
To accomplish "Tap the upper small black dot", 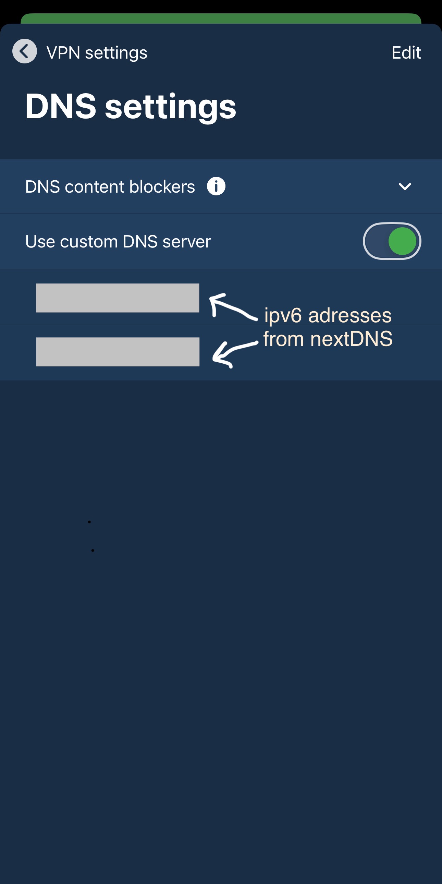I will tap(89, 522).
